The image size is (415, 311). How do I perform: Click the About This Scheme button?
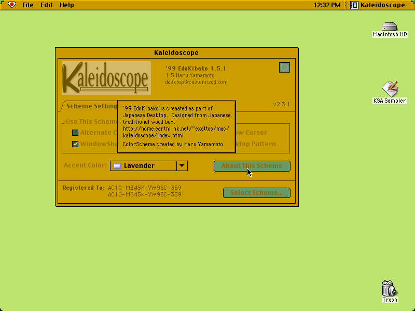pyautogui.click(x=252, y=166)
